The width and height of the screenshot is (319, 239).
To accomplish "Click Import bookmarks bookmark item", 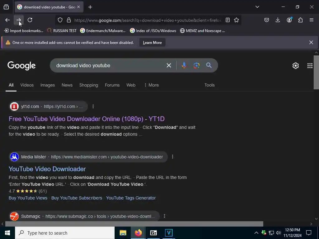I will click(x=24, y=31).
